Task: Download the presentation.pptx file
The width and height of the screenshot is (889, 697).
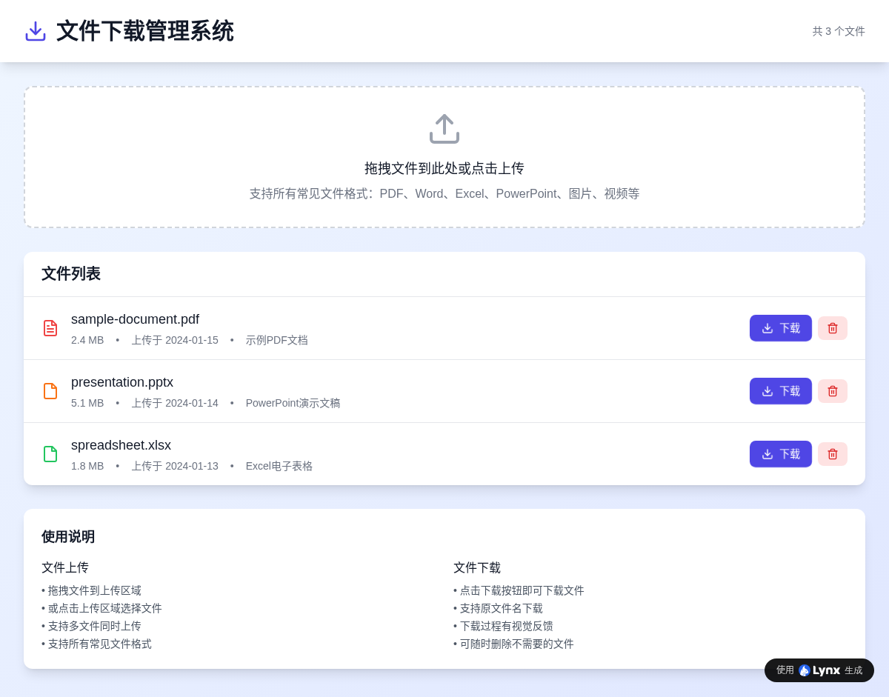Action: point(780,391)
